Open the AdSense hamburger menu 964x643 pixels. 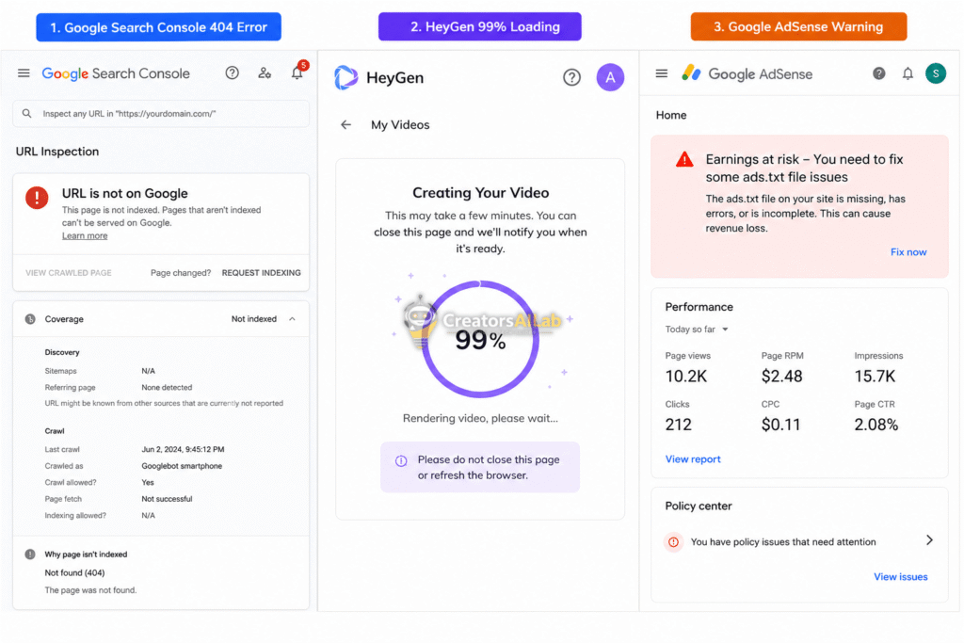coord(662,73)
